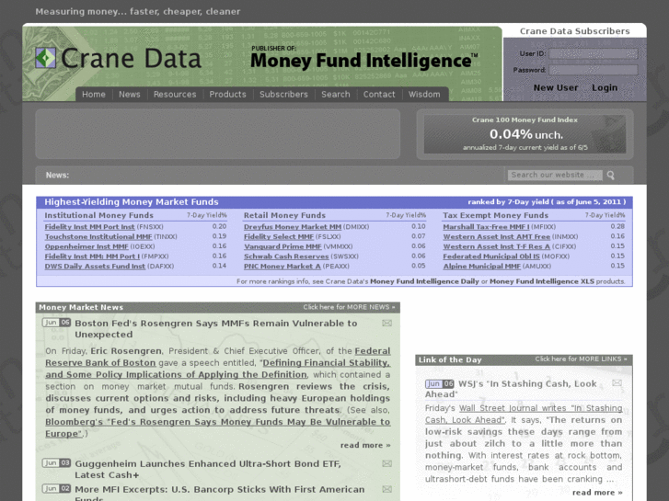Screen dimensions: 669x501
Task: Focus the User ID field
Action: [x=593, y=53]
